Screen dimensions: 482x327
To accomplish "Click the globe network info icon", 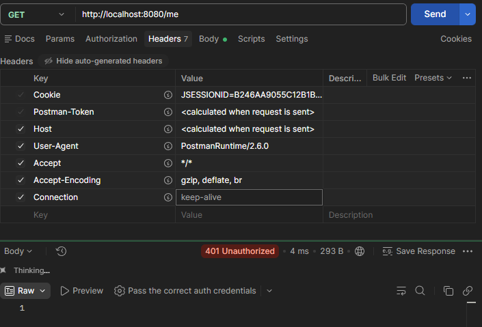I will coord(360,251).
